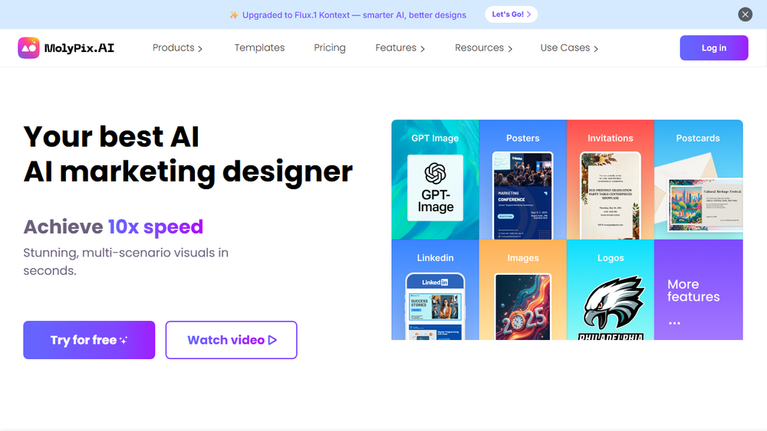Expand the Use Cases menu
This screenshot has height=431, width=767.
569,47
